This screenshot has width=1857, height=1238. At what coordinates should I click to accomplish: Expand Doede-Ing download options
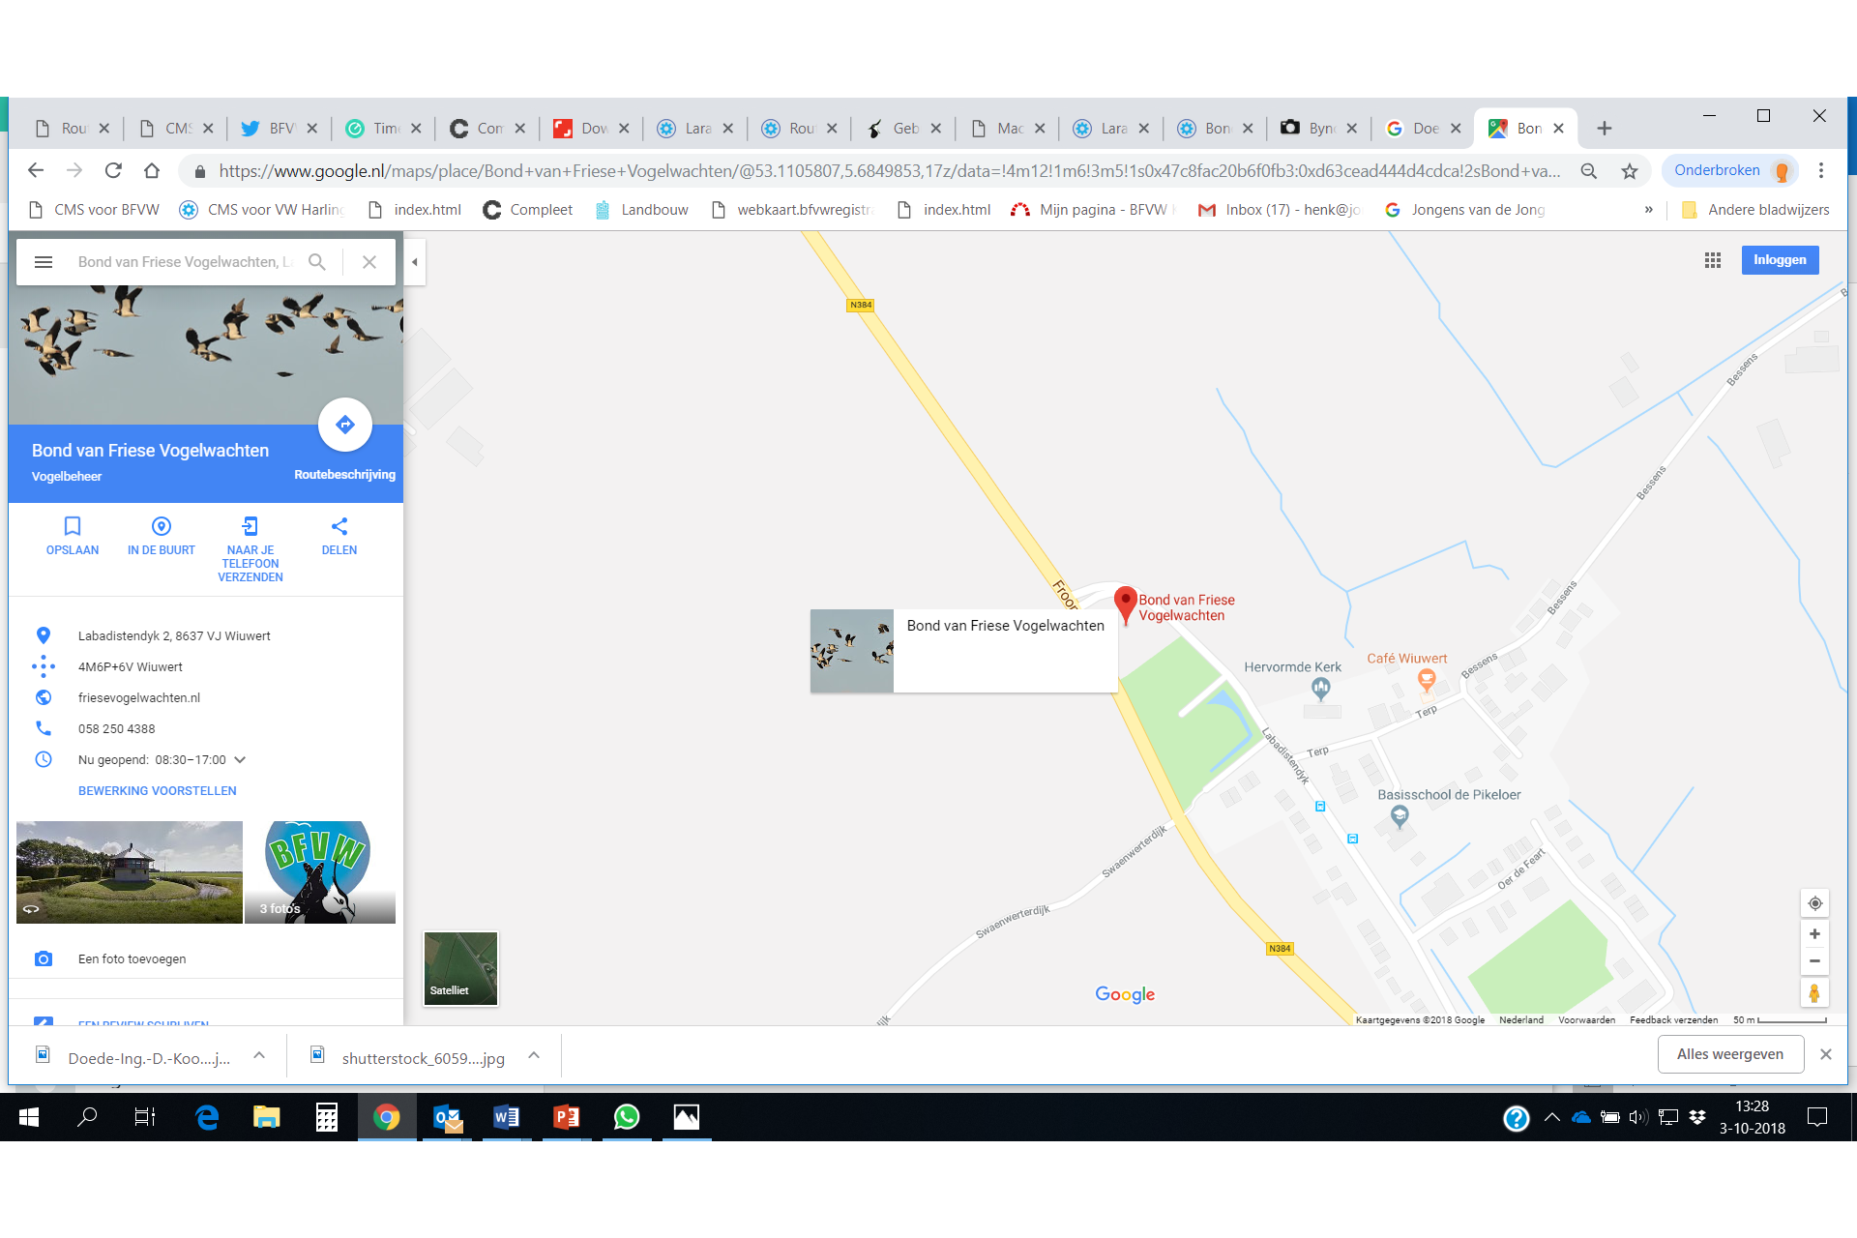coord(259,1055)
